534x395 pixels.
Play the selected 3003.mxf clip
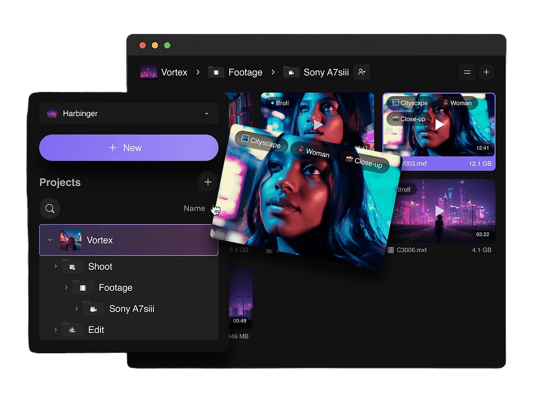click(x=439, y=125)
